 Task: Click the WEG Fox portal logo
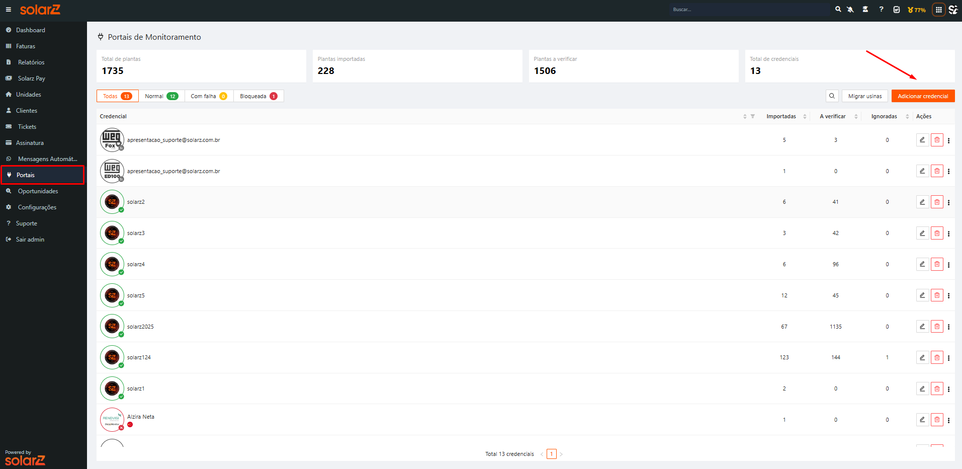[x=112, y=140]
